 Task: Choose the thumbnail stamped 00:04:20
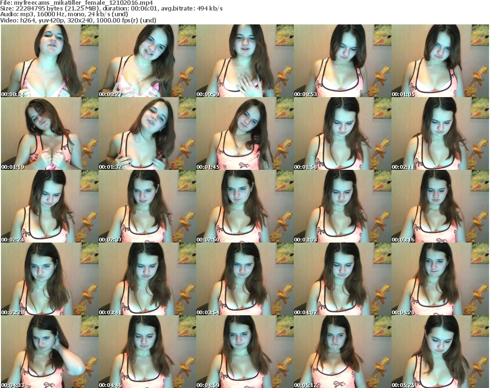440,279
